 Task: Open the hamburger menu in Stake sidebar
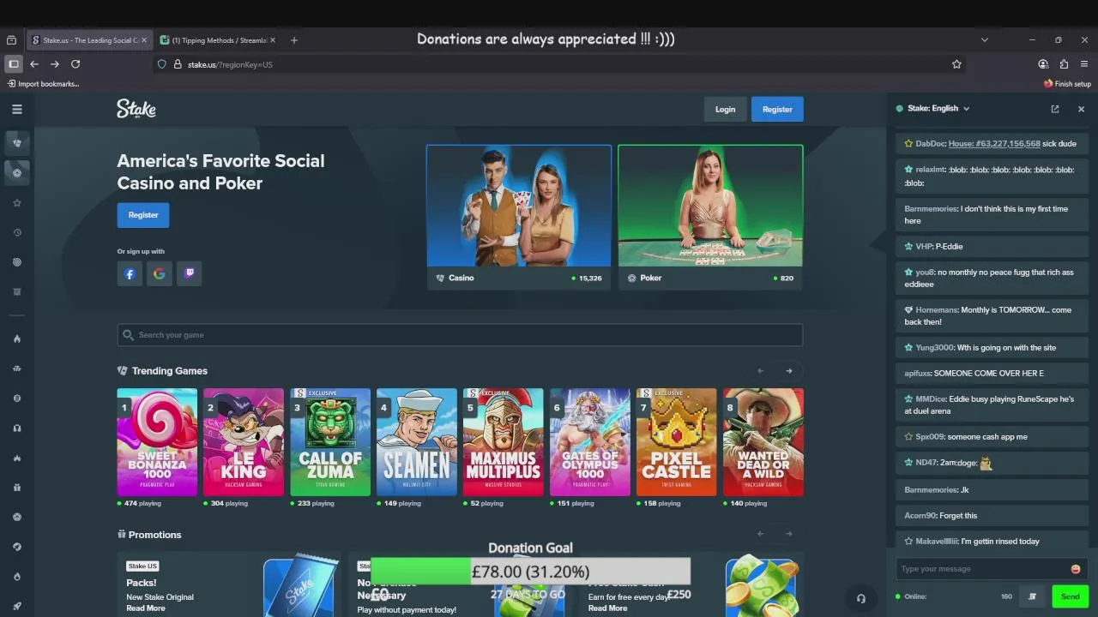tap(16, 109)
